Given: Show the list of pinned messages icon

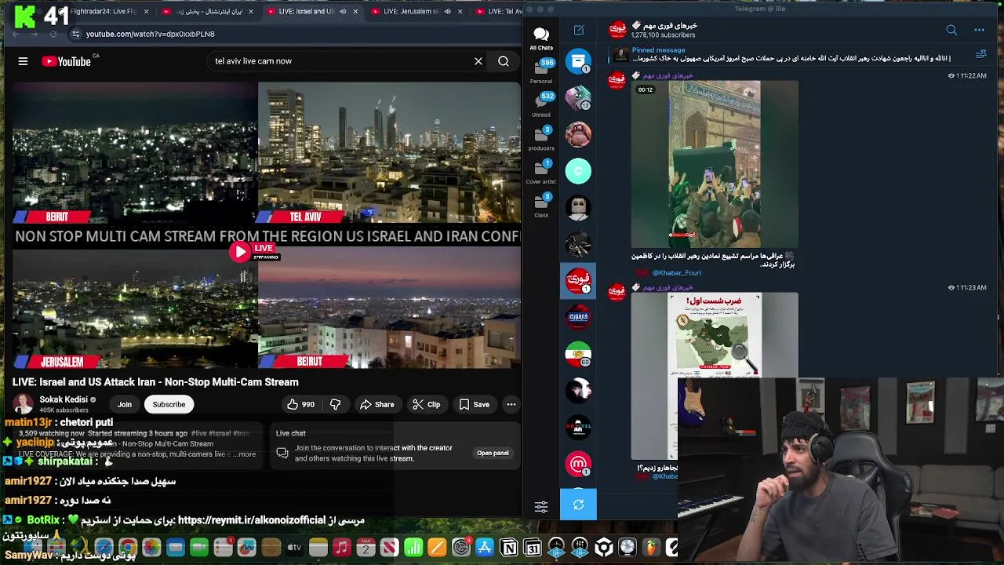Looking at the screenshot, I should tap(980, 54).
